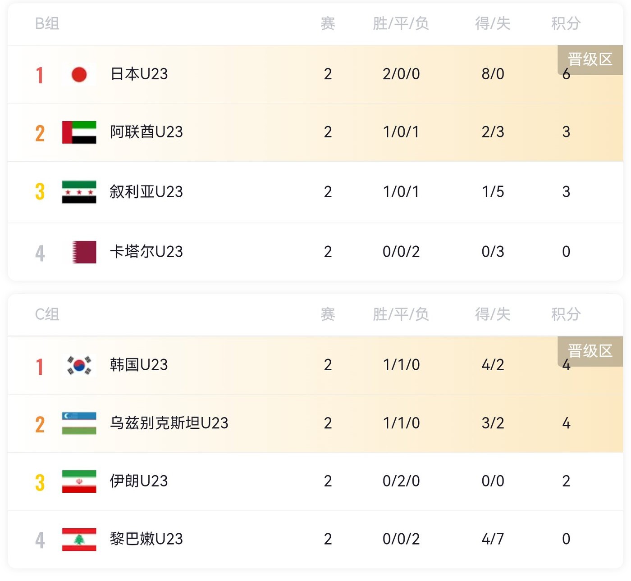Select the 叙利亚U23 team name
The image size is (631, 581).
(x=146, y=192)
